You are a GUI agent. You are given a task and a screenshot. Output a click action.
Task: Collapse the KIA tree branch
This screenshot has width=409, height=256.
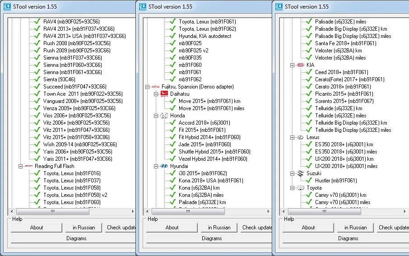293,65
